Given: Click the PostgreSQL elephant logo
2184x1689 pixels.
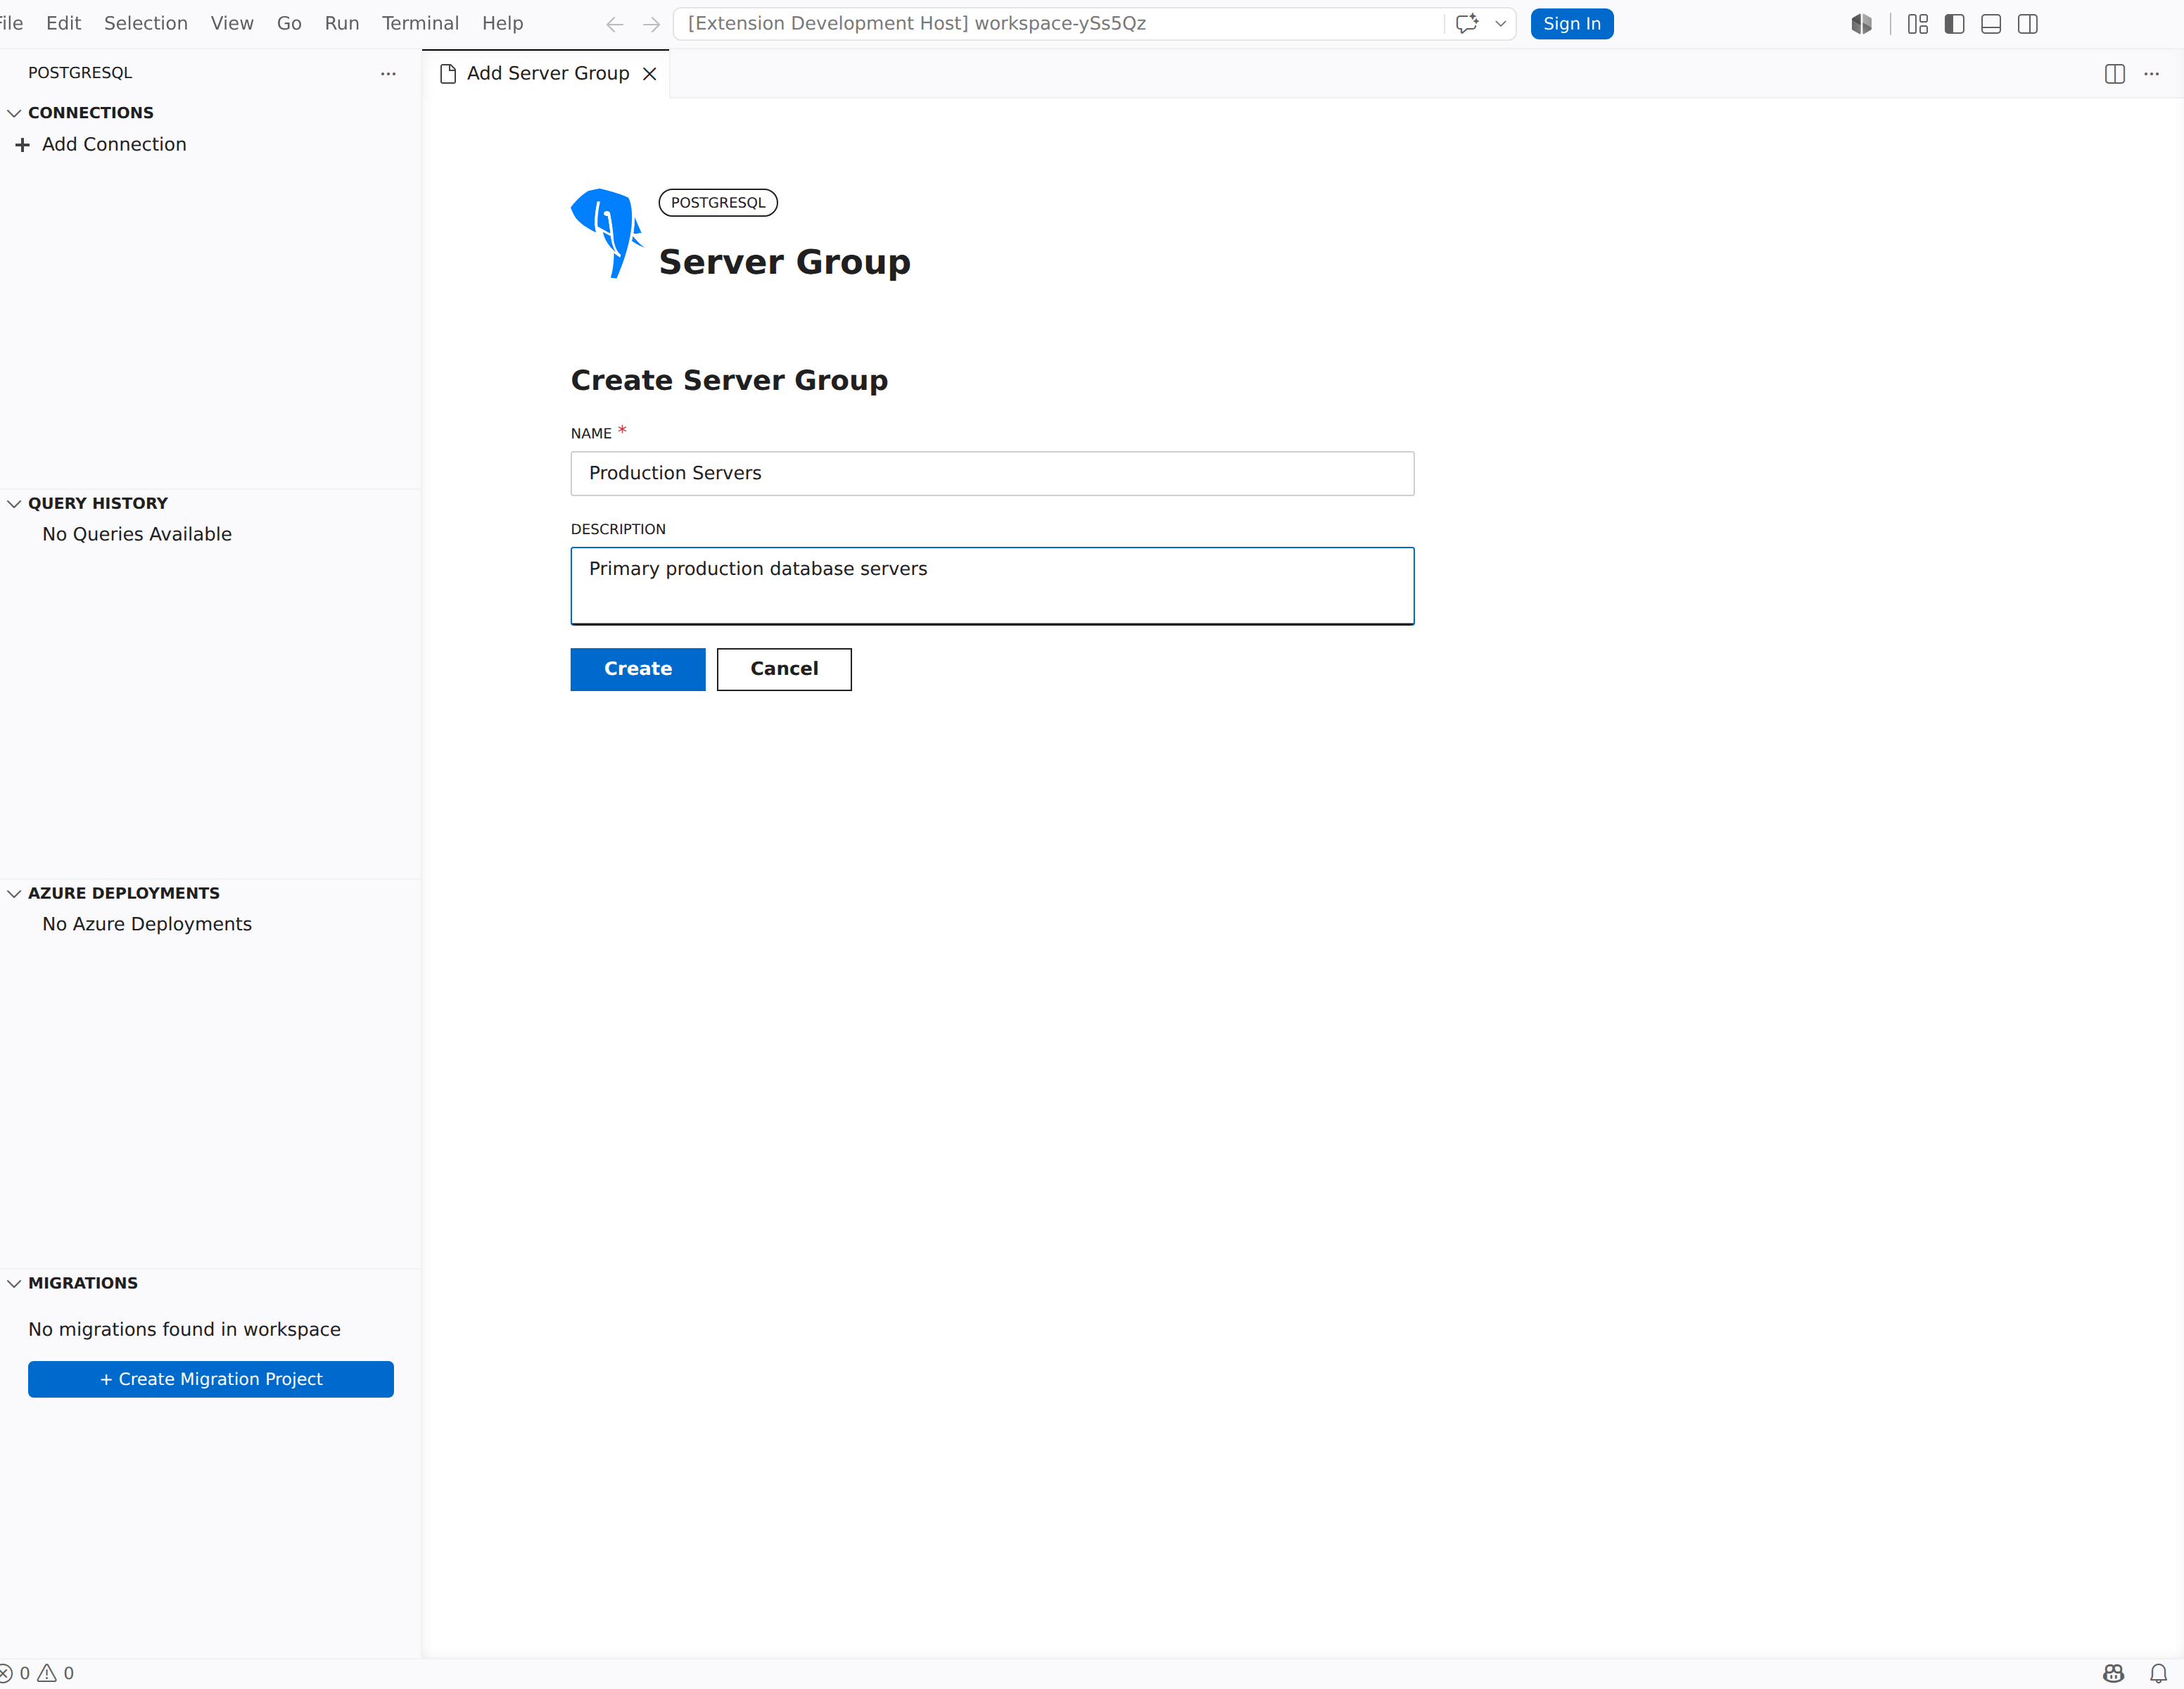Looking at the screenshot, I should [606, 233].
